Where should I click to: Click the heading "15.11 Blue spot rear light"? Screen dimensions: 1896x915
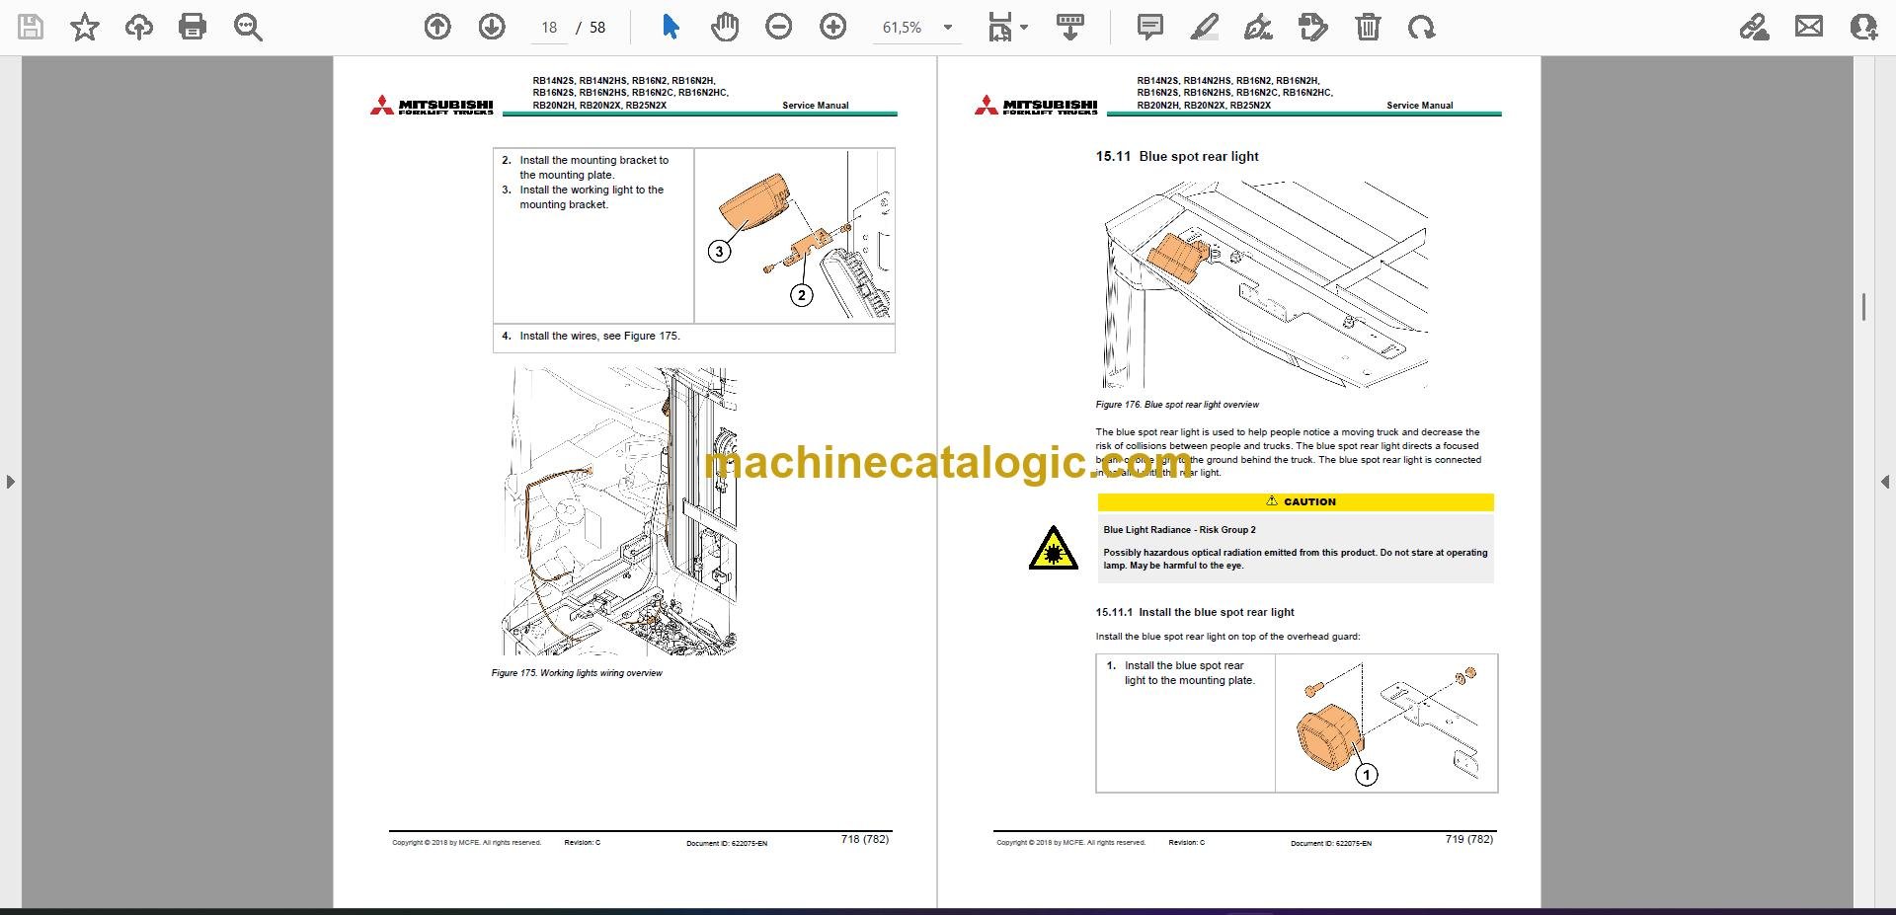(1177, 156)
